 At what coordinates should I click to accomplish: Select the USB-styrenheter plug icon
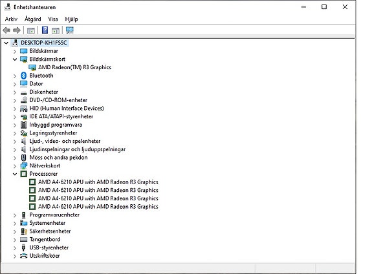(x=23, y=248)
